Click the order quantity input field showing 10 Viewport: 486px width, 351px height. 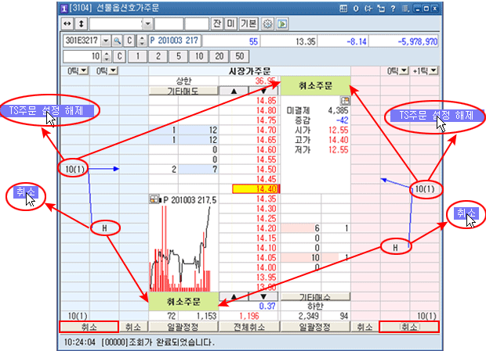point(81,56)
